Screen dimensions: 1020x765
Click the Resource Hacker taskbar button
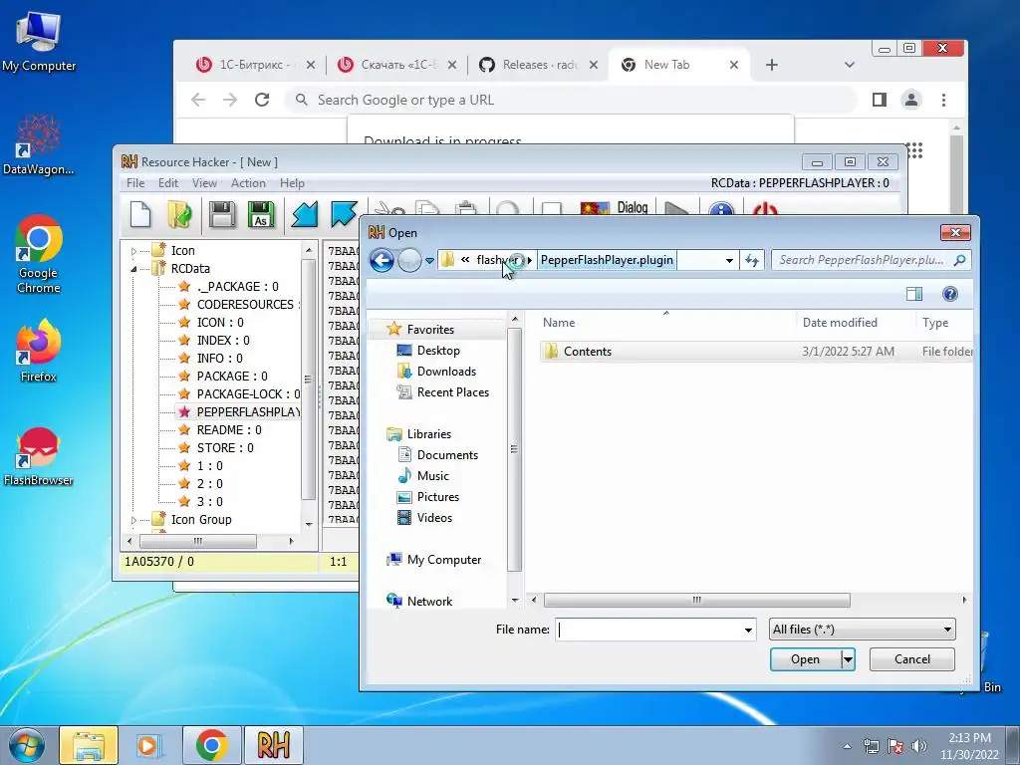click(273, 745)
